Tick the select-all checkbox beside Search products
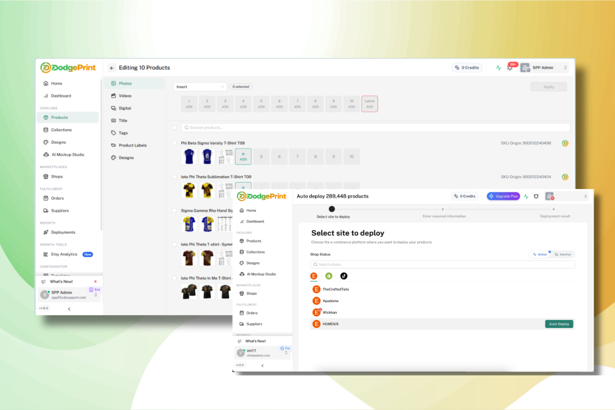615x410 pixels. 174,127
